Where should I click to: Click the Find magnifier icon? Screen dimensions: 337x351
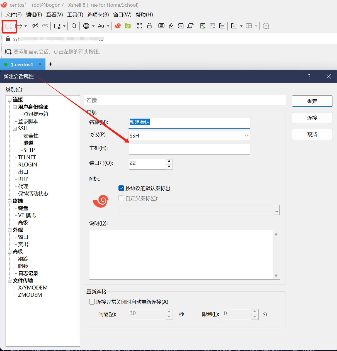74,26
